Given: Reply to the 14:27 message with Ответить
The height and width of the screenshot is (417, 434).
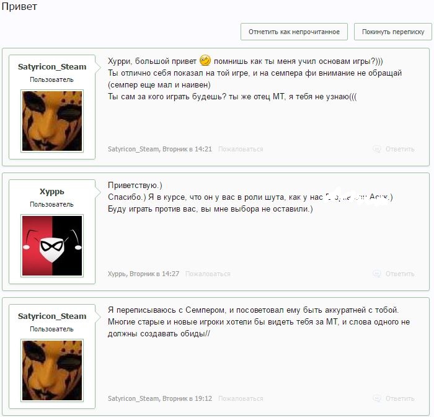Looking at the screenshot, I should pos(400,274).
